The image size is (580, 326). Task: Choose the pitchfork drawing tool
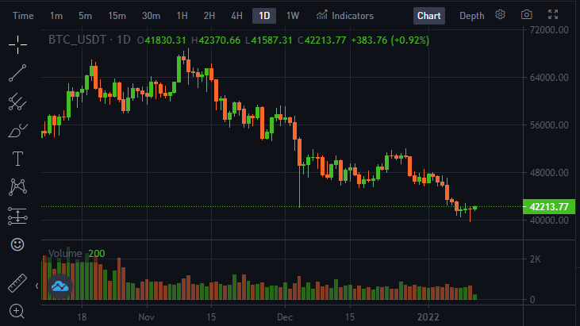(17, 102)
